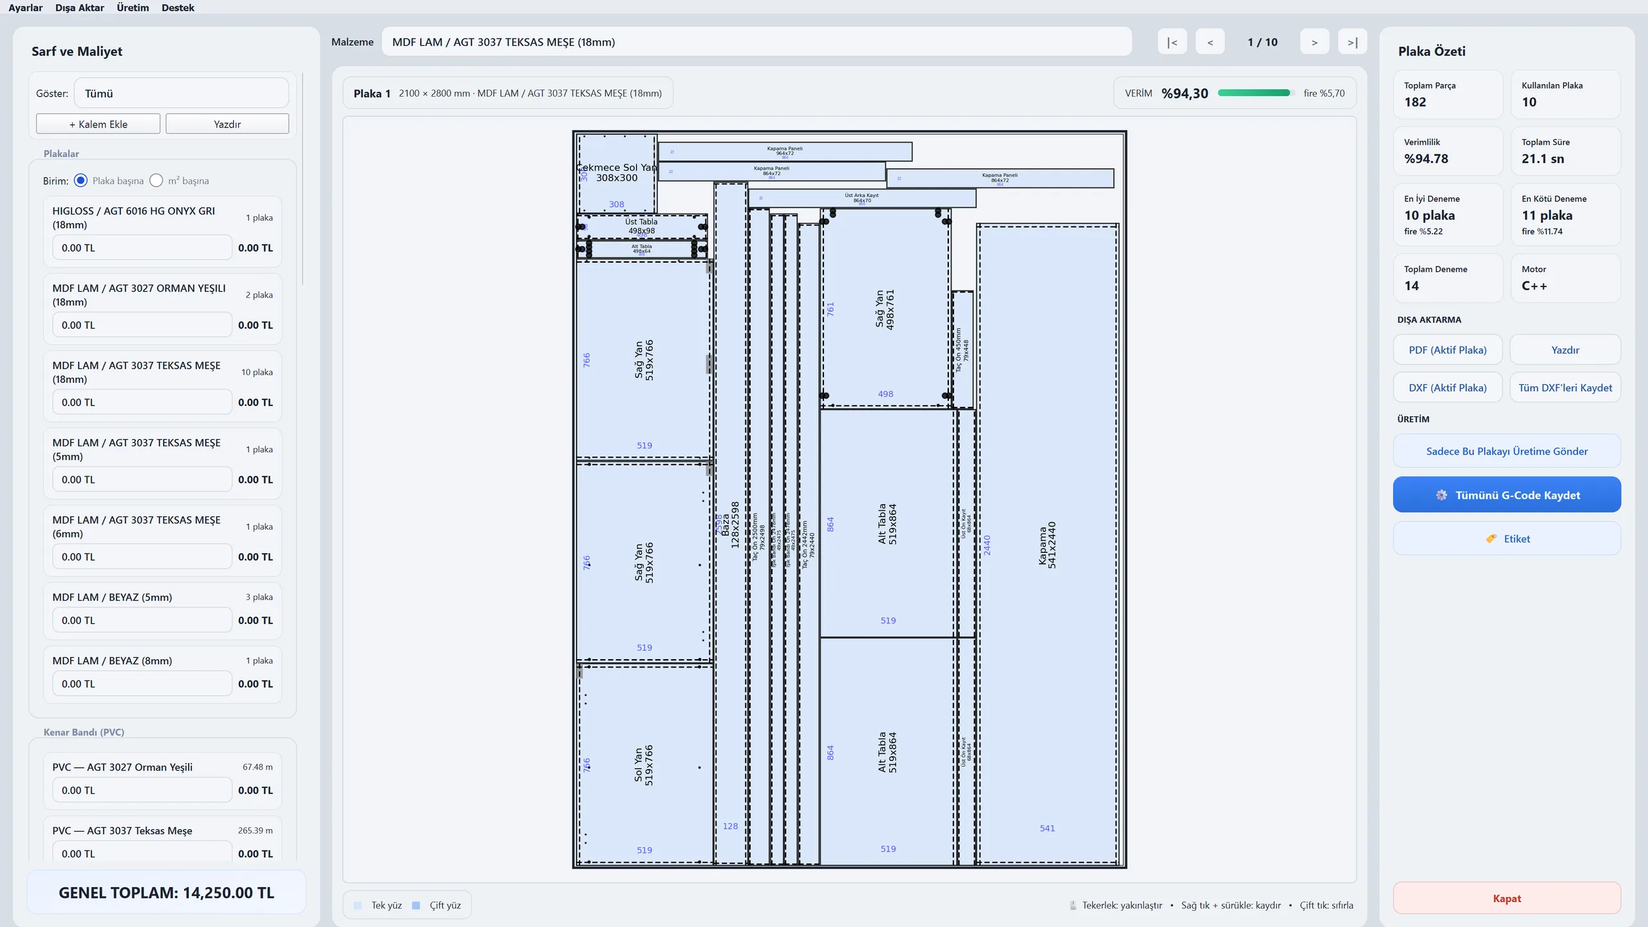The image size is (1648, 927).
Task: Open the Destek menu
Action: coord(178,8)
